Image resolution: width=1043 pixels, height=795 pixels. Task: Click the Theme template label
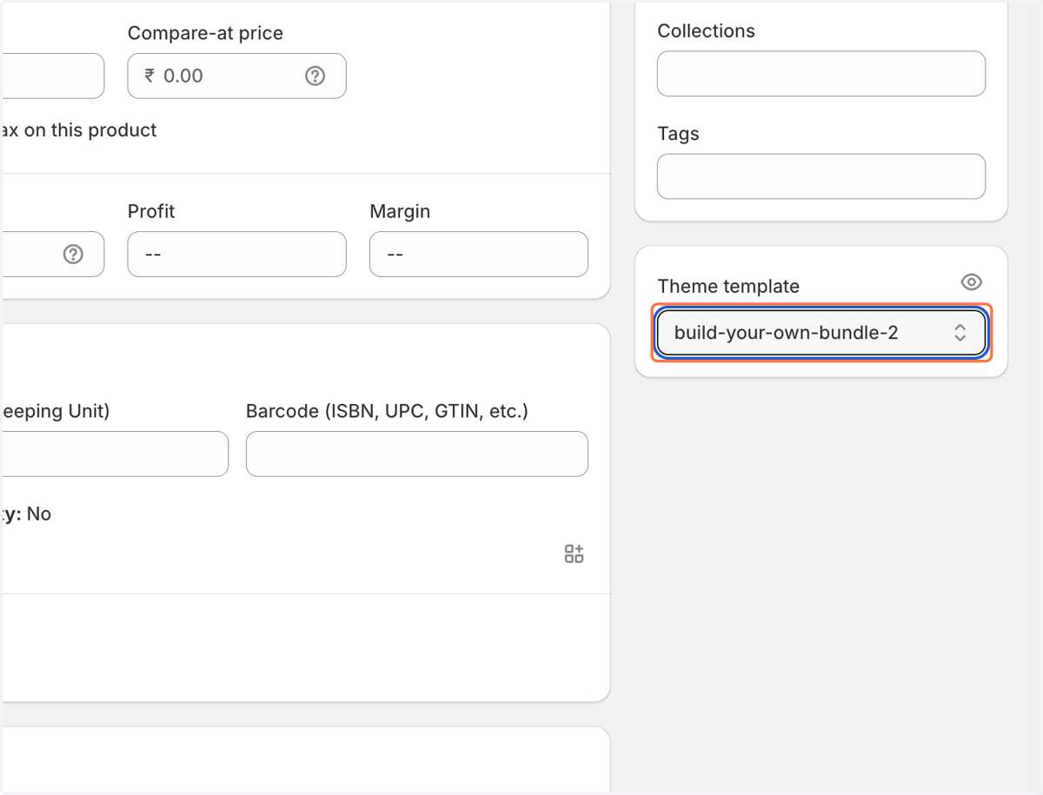pos(728,286)
